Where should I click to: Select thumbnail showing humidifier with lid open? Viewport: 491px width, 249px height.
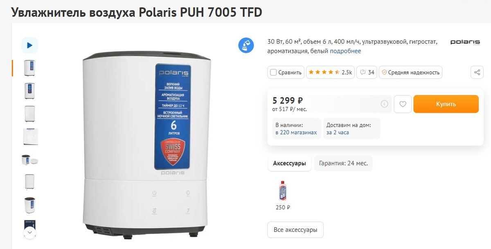[x=29, y=159]
